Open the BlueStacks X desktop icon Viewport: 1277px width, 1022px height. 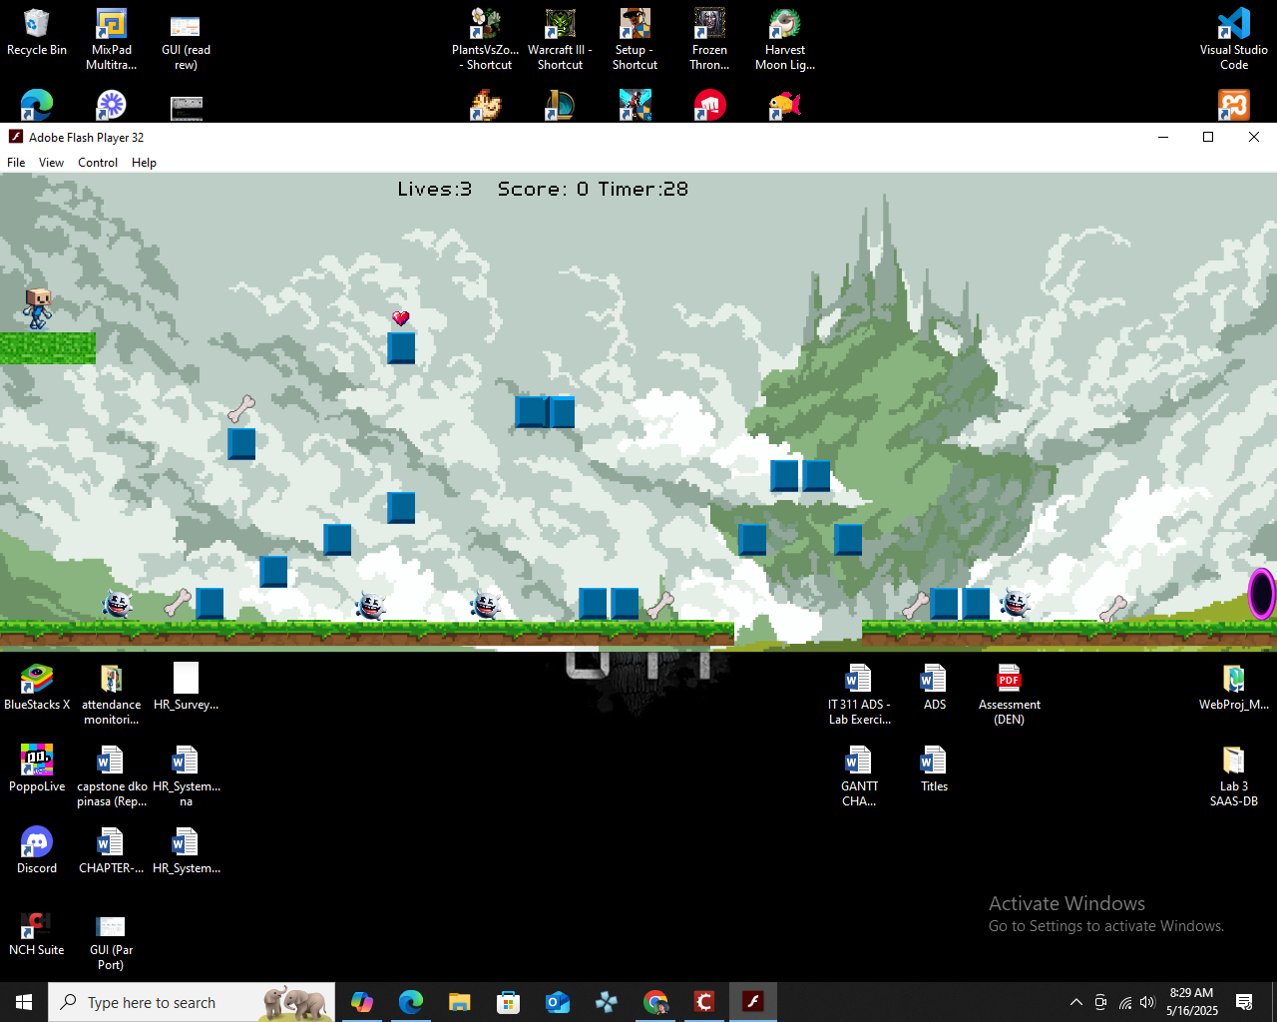pyautogui.click(x=37, y=688)
